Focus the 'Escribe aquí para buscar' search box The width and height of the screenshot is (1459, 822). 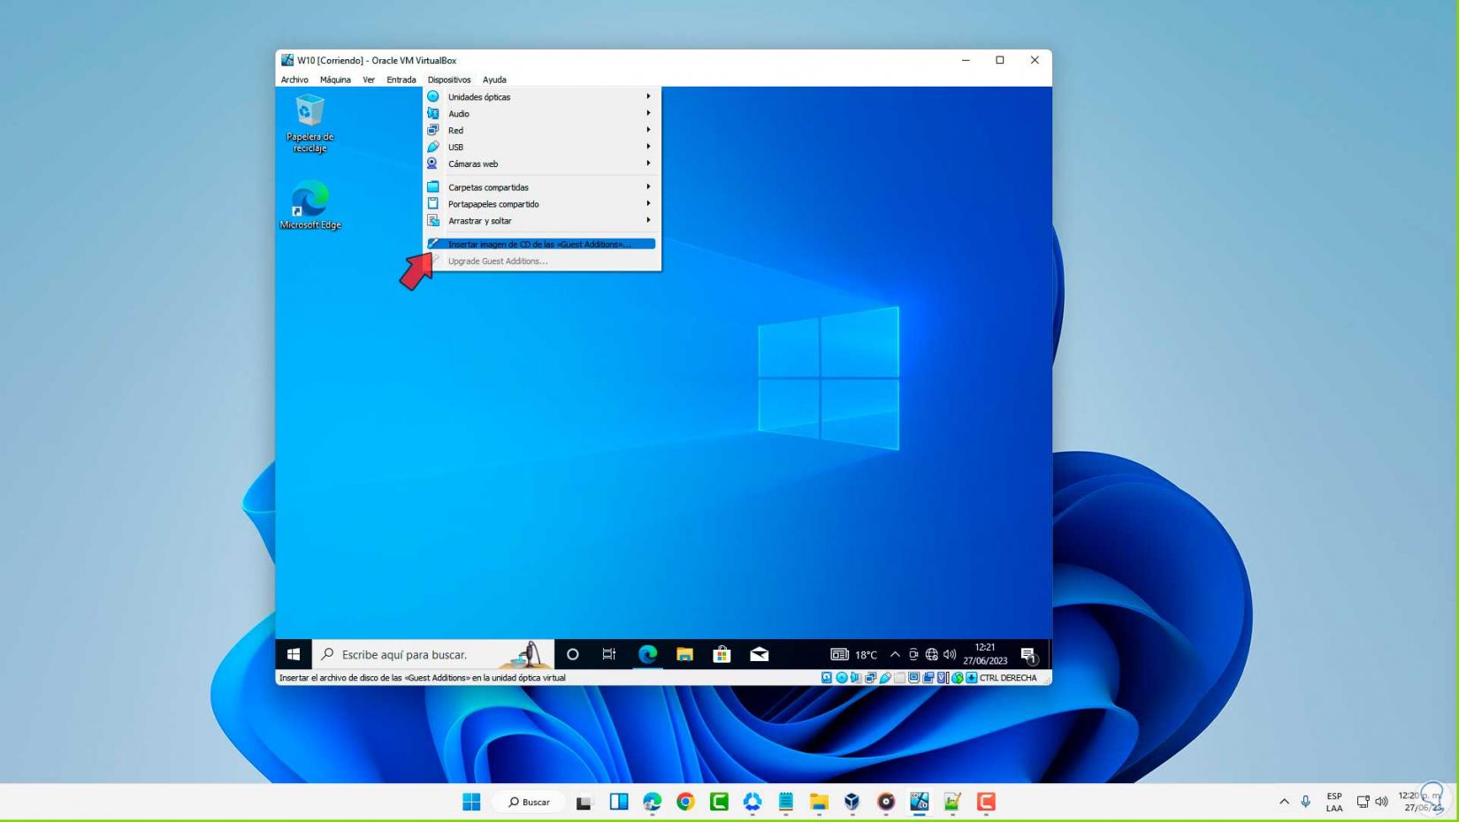[x=433, y=655]
